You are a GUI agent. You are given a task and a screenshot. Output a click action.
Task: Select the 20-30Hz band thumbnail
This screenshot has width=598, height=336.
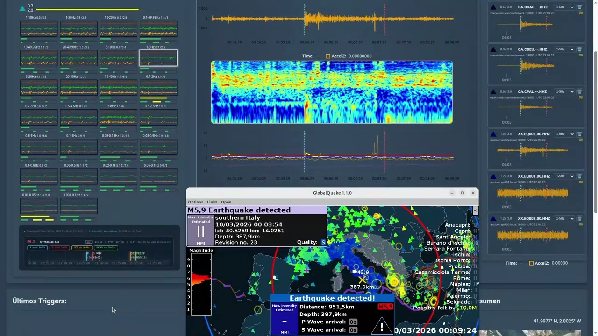point(78,88)
